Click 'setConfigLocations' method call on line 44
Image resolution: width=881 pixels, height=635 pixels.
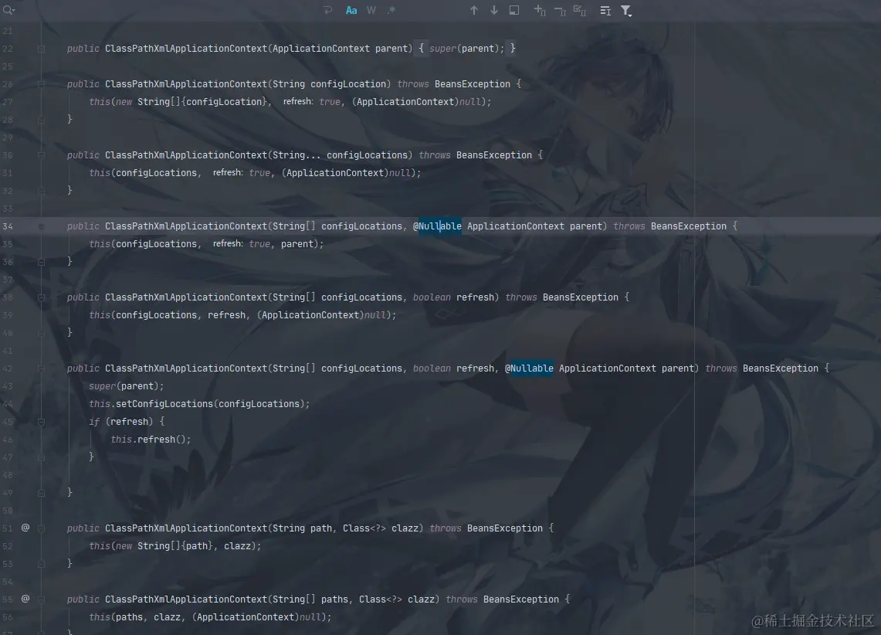(x=164, y=404)
